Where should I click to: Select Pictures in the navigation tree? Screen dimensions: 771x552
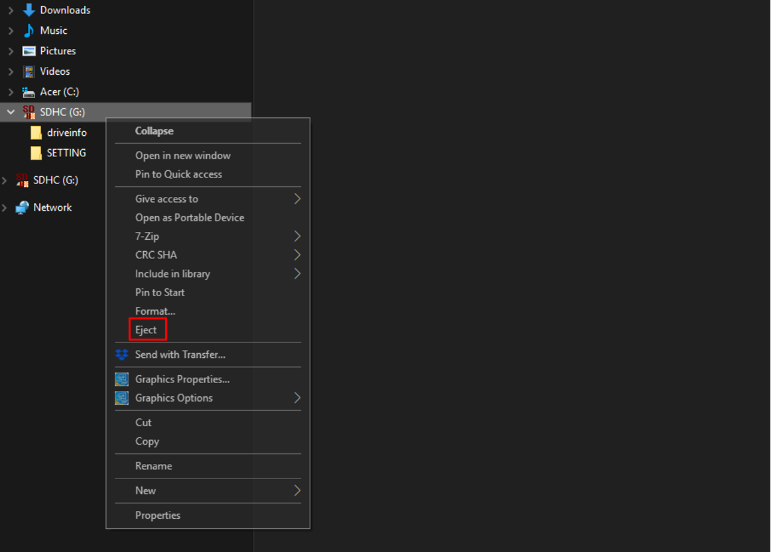point(58,51)
